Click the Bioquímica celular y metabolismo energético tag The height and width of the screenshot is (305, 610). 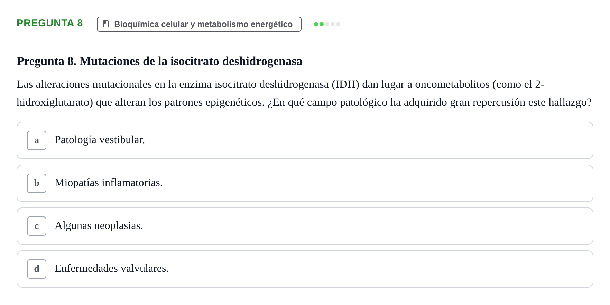coord(199,24)
